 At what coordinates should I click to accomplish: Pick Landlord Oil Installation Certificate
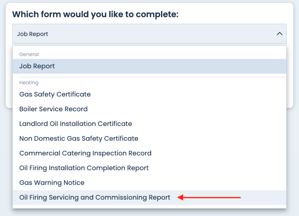click(x=76, y=124)
